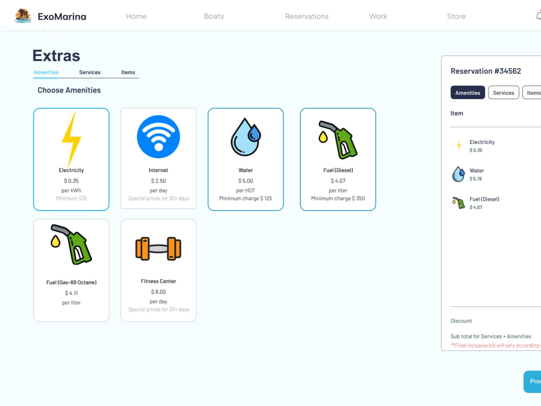Viewport: 541px width, 406px height.
Task: Click Fuel (Diesel) icon in reservation list
Action: (459, 202)
